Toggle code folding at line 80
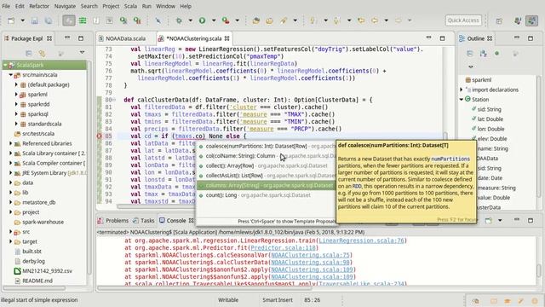 point(113,100)
